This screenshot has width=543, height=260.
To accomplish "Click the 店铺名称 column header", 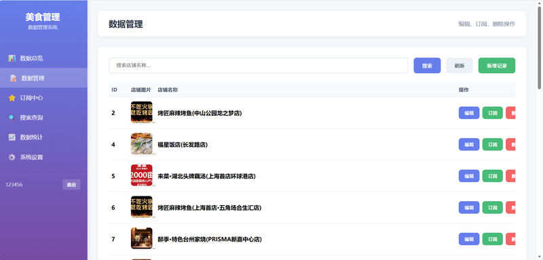I will (168, 90).
